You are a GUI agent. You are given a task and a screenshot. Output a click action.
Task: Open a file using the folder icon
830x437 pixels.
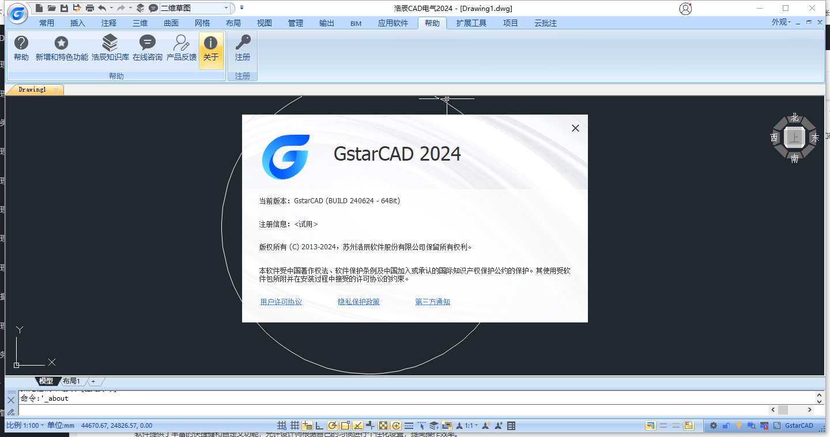pos(51,8)
